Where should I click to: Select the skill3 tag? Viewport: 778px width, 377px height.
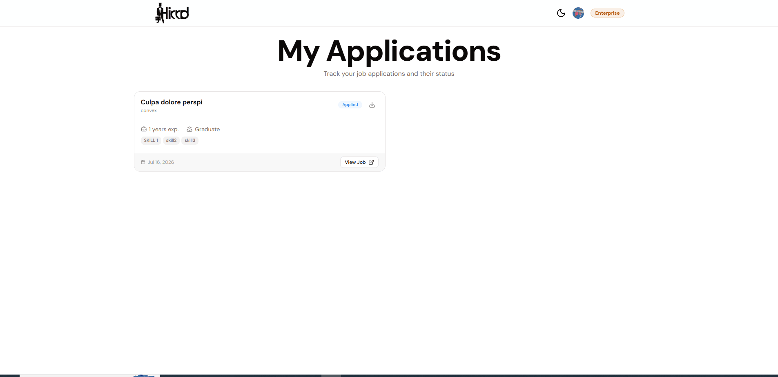coord(190,140)
